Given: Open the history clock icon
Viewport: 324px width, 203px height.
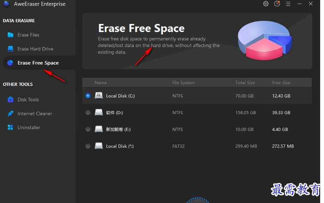Looking at the screenshot, I should [277, 4].
